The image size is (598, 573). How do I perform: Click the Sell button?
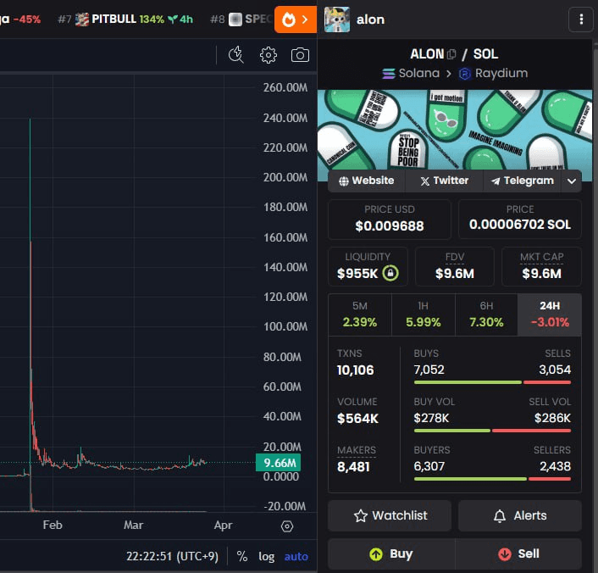coord(518,554)
